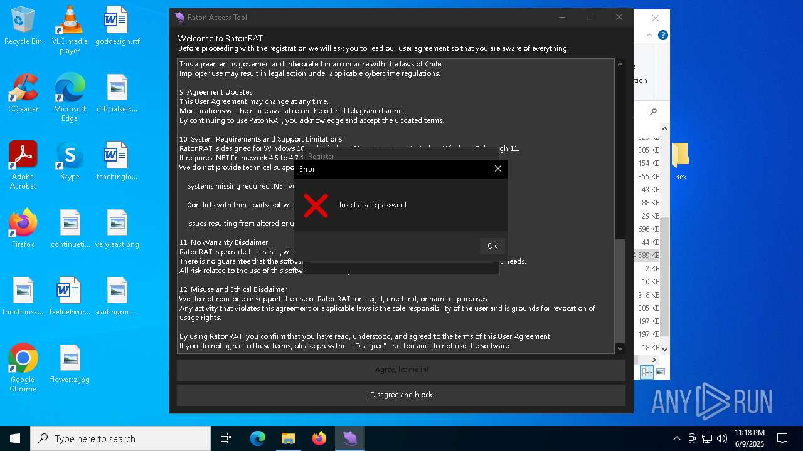Select feelnetwor Word document icon
Image resolution: width=803 pixels, height=451 pixels.
point(70,296)
